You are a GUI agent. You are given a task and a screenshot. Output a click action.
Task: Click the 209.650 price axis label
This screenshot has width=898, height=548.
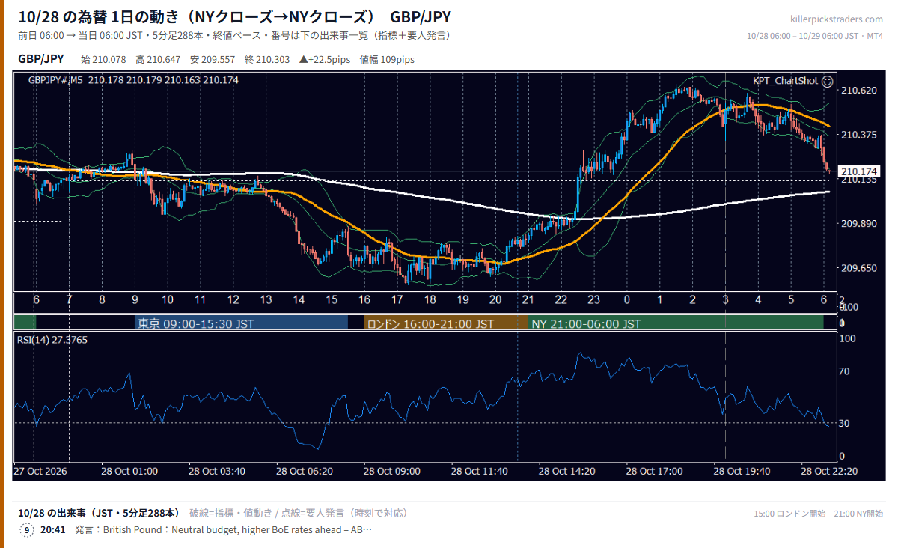coord(859,268)
